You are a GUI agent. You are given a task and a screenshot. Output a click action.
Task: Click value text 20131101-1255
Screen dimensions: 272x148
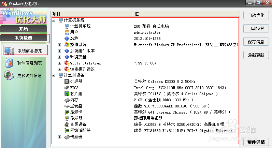[147, 39]
